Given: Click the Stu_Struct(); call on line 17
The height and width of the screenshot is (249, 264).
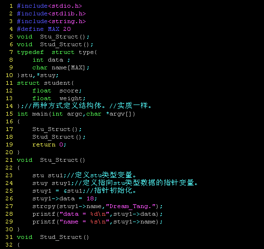Looking at the screenshot, I should coord(57,129).
